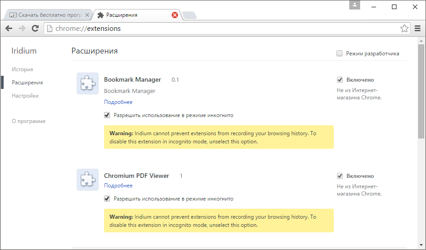The image size is (426, 250).
Task: Click the scrollbar up arrow
Action: click(x=421, y=41)
